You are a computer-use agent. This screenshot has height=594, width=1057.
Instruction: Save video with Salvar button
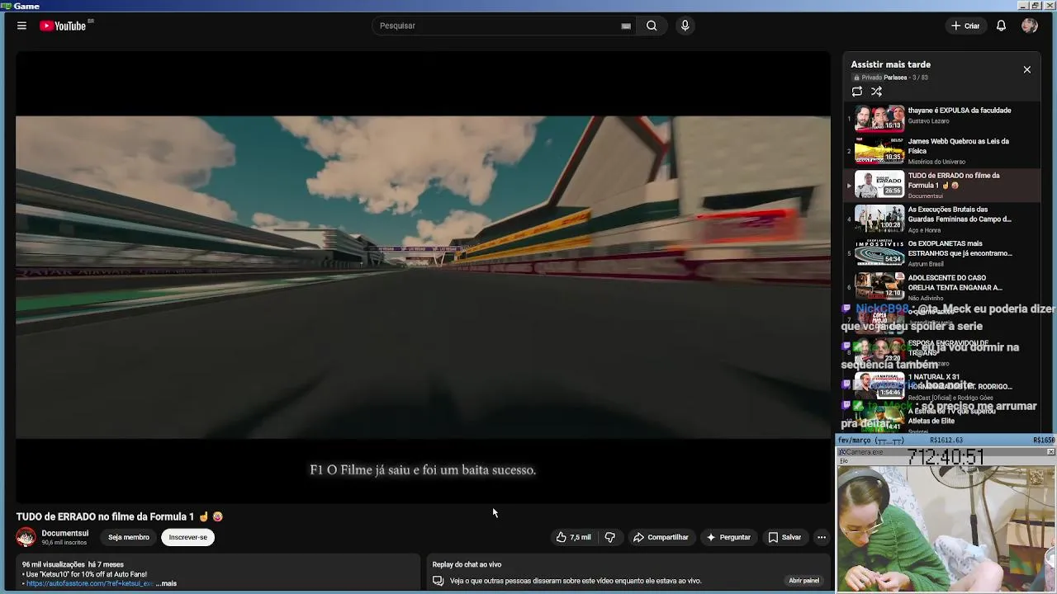[x=784, y=537]
